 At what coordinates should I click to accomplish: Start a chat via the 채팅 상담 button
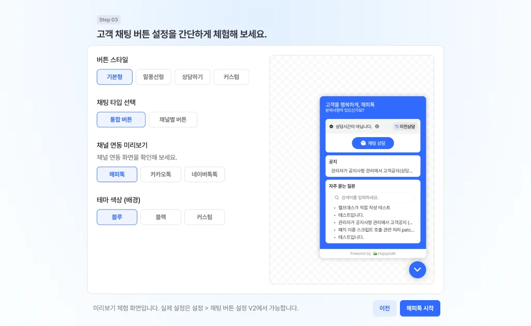coord(373,143)
